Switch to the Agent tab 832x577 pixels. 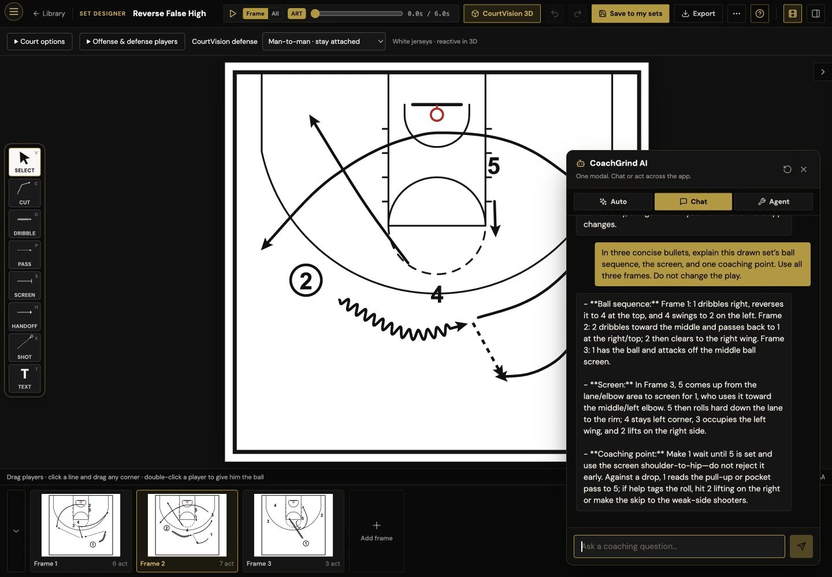pos(774,201)
